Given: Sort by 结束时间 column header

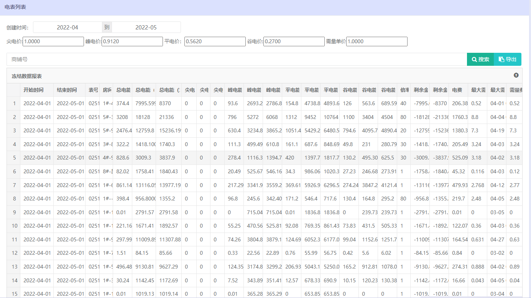Looking at the screenshot, I should [69, 90].
